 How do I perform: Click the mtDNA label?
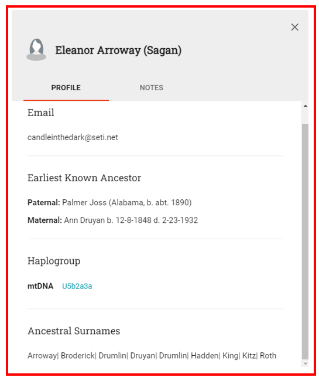(x=40, y=286)
